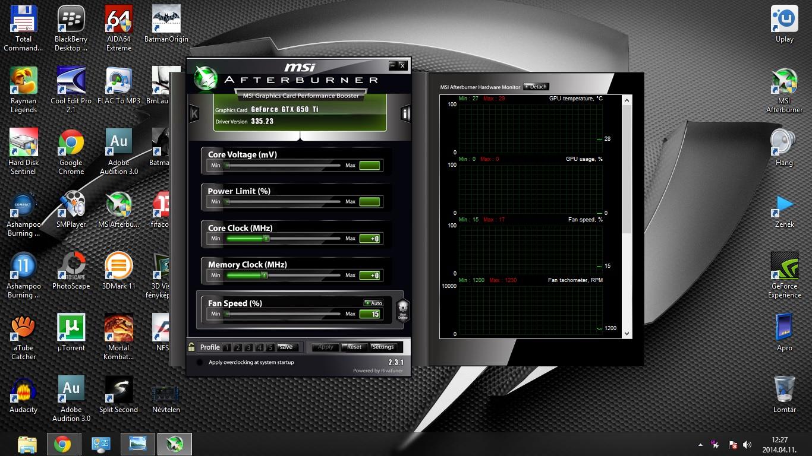Minimize the Afterburner window
812x456 pixels.
[392, 65]
